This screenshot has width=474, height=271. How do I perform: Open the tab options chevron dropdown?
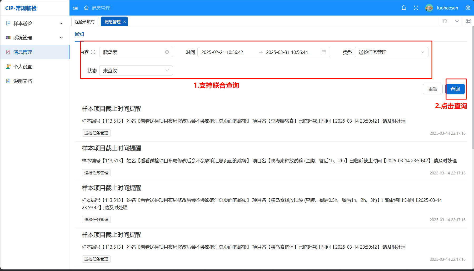(x=457, y=21)
